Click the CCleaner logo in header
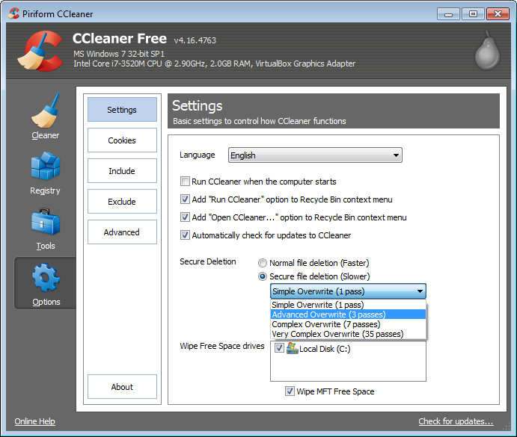Image resolution: width=517 pixels, height=437 pixels. (38, 51)
